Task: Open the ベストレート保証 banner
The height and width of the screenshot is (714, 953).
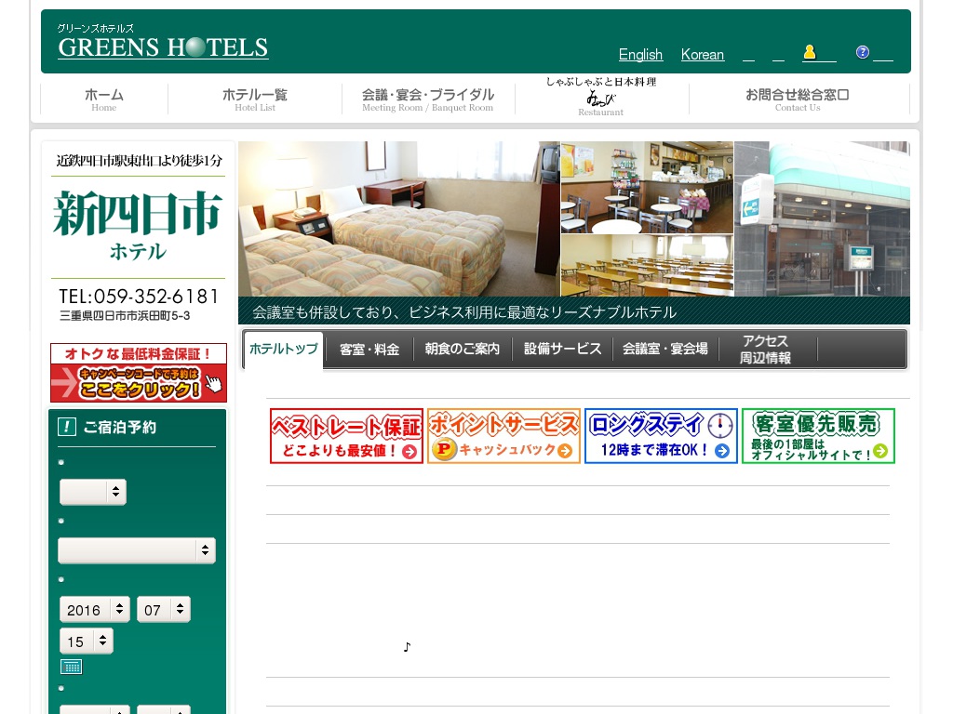Action: tap(346, 436)
